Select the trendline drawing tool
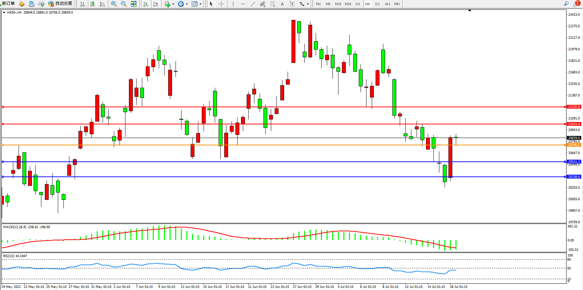583x290 pixels. (x=253, y=4)
